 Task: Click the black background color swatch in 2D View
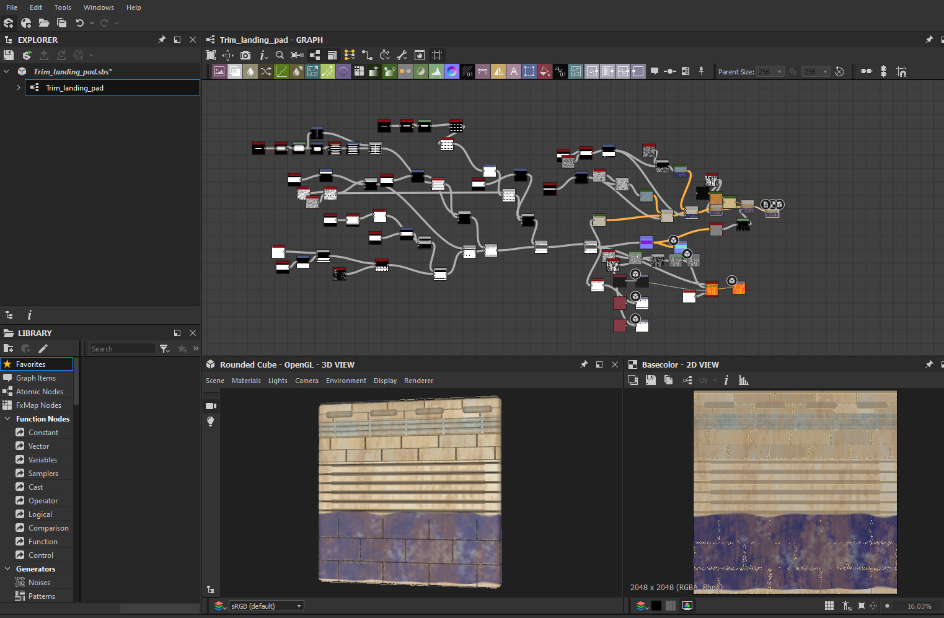coord(656,606)
